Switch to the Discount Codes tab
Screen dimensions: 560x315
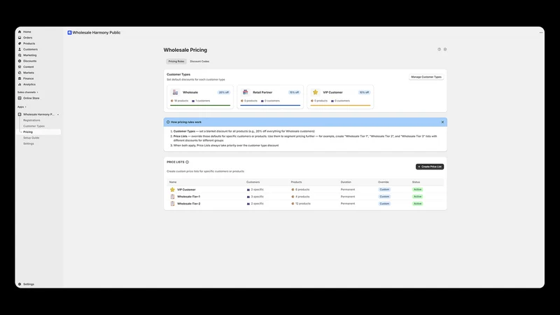coord(199,62)
